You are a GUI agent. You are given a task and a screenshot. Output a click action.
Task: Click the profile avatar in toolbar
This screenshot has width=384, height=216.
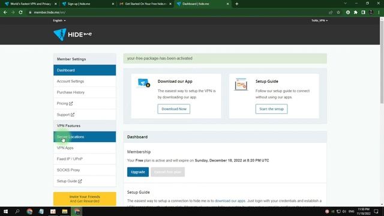[x=371, y=12]
